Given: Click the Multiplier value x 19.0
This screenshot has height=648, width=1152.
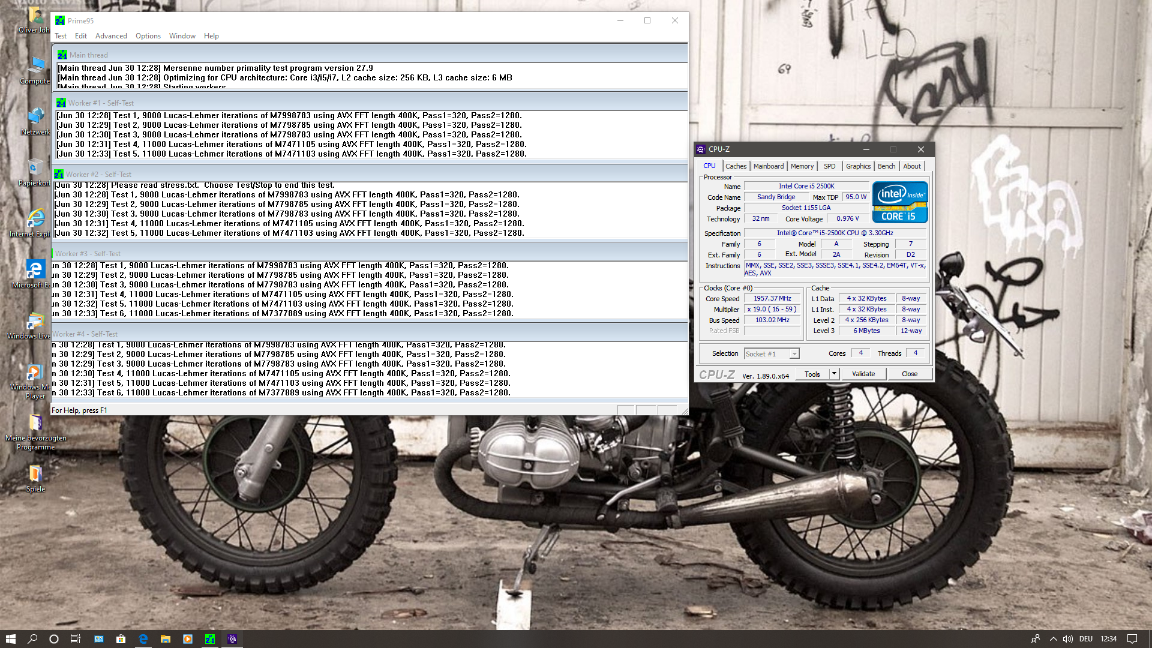Looking at the screenshot, I should 772,309.
